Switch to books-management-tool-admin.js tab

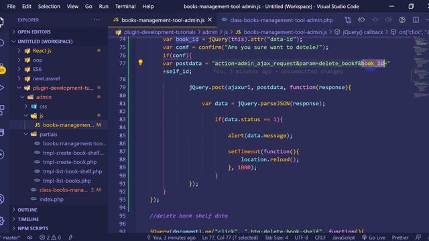pyautogui.click(x=162, y=20)
